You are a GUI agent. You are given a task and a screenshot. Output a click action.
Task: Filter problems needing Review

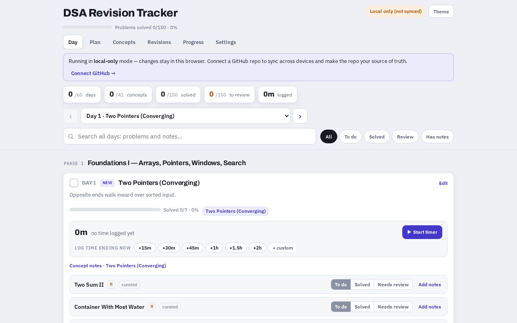[405, 136]
